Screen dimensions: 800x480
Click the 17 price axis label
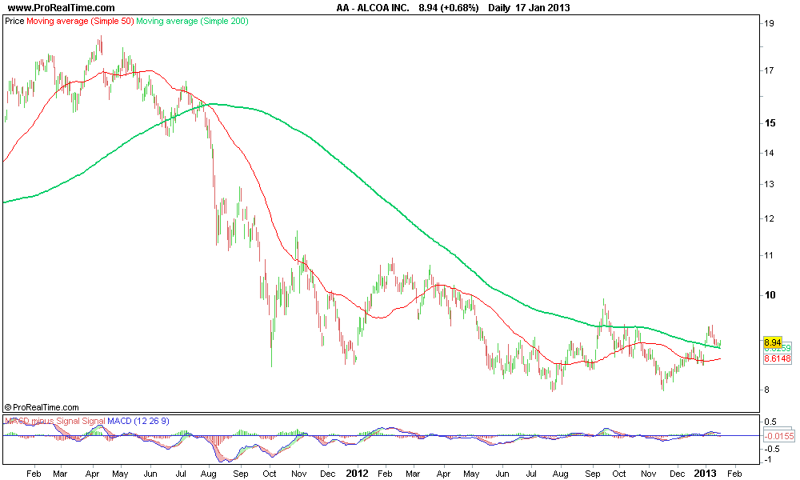[x=770, y=70]
